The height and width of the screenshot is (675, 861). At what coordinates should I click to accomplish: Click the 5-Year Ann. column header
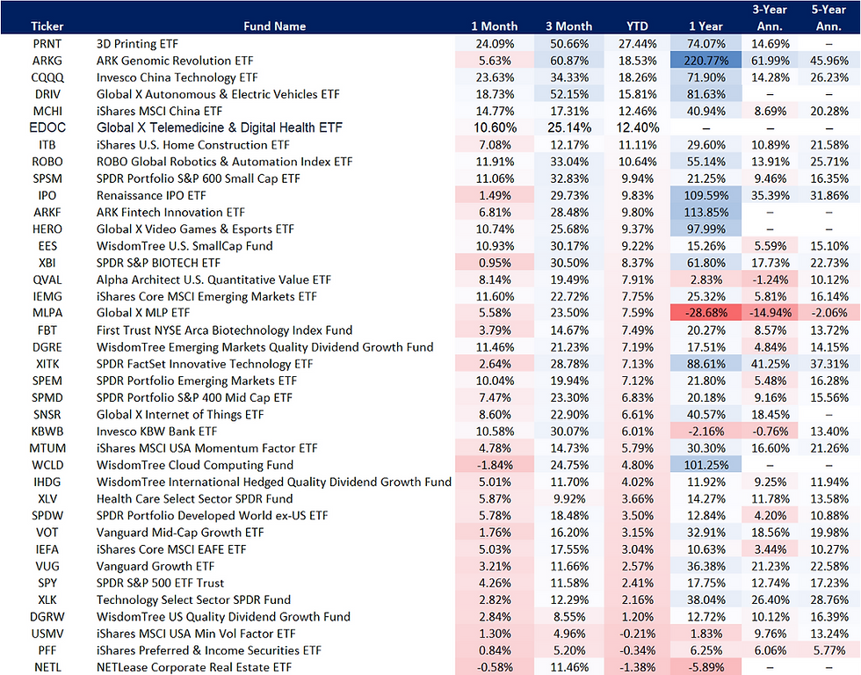click(828, 18)
